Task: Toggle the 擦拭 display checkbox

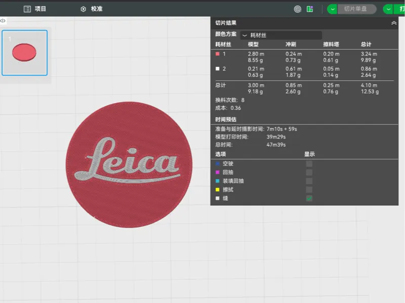Action: [309, 190]
